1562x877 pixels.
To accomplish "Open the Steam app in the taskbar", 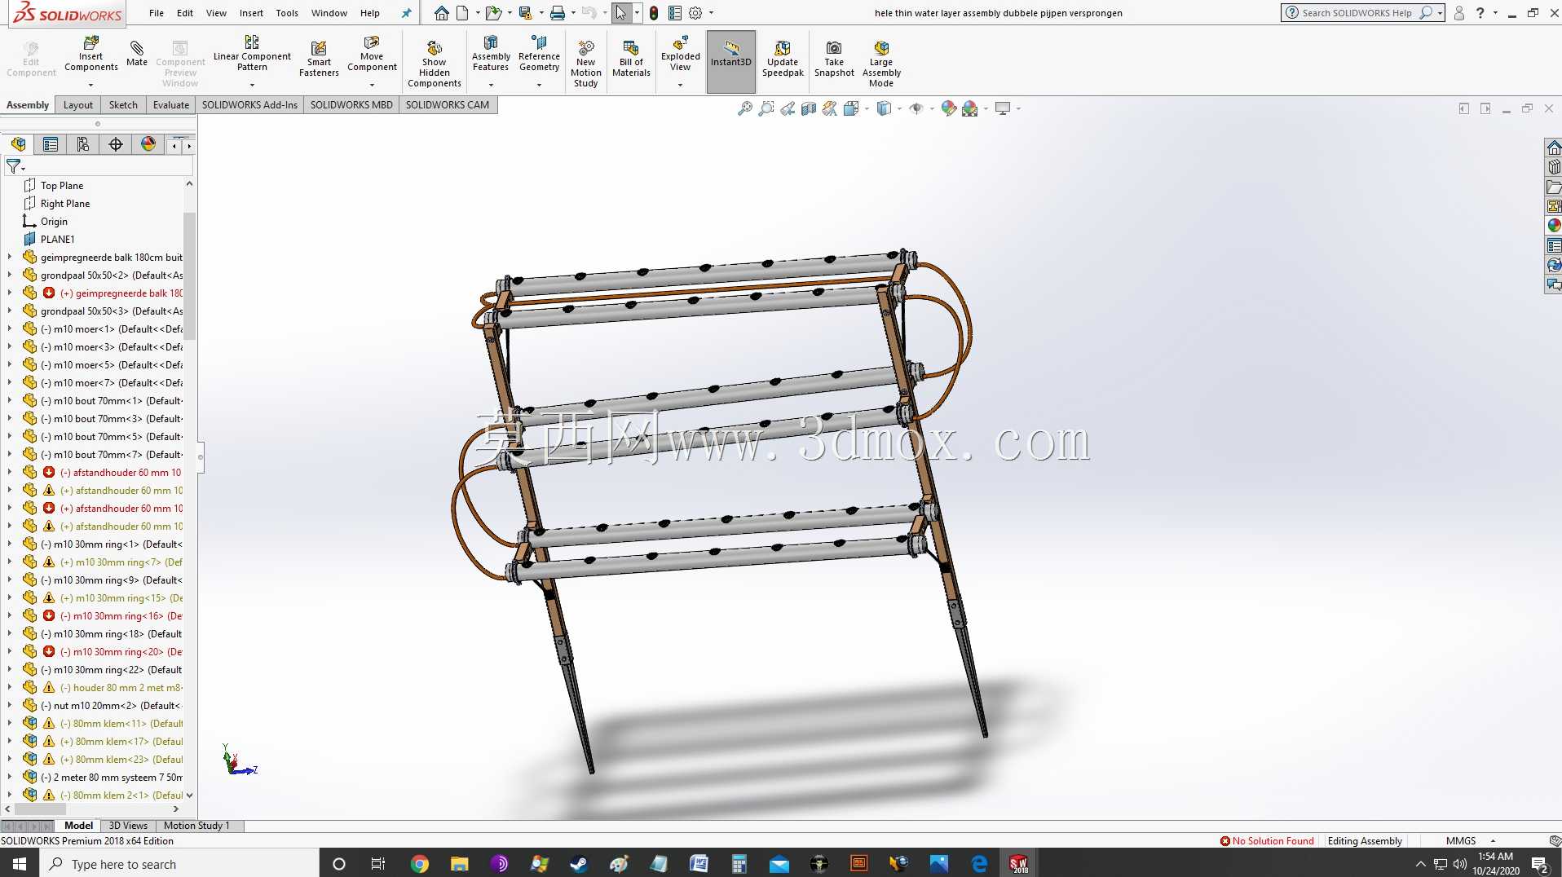I will point(579,864).
